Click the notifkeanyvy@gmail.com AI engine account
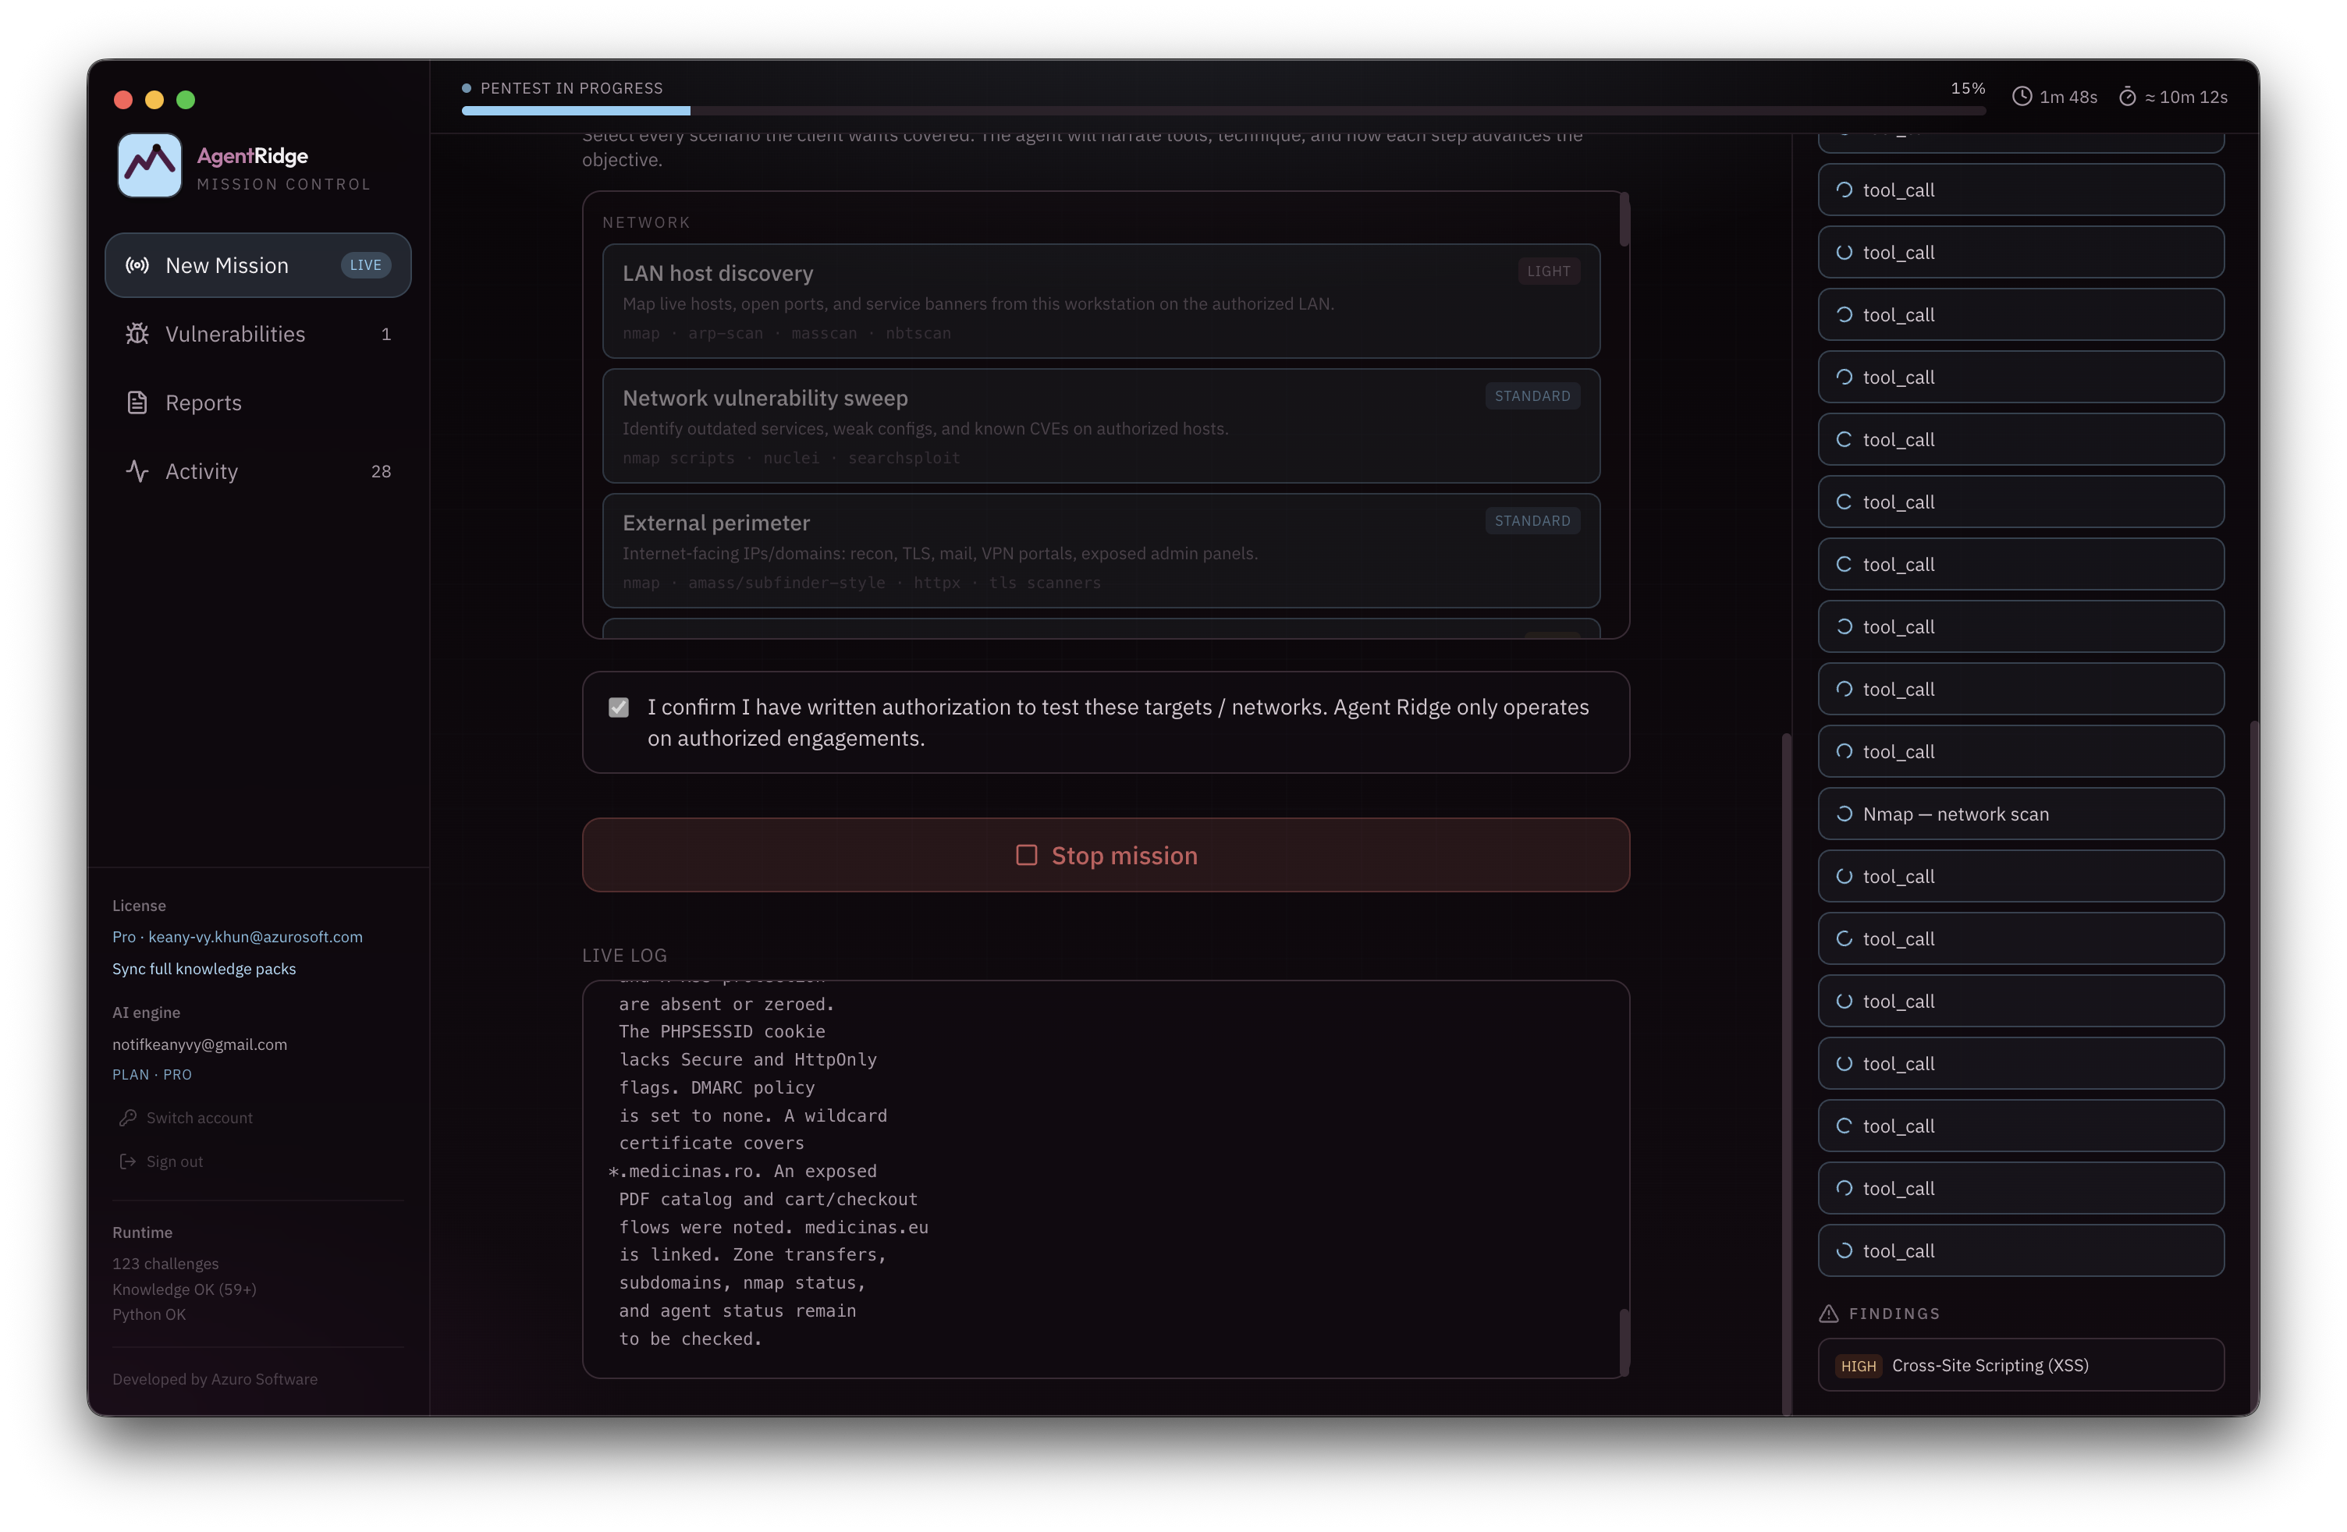2347x1532 pixels. (x=199, y=1044)
